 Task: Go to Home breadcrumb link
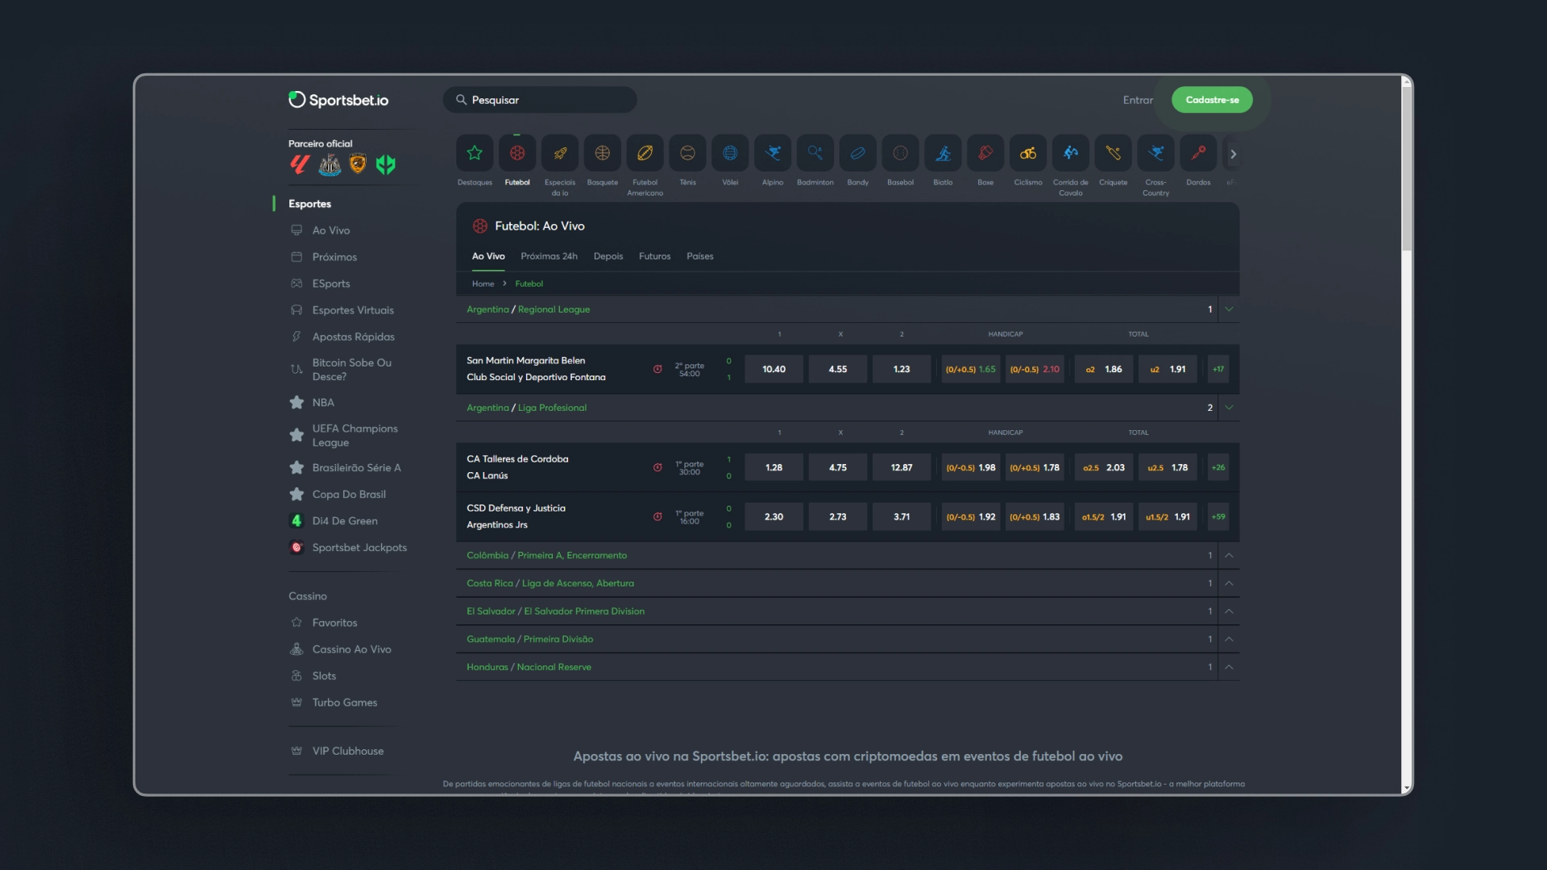483,284
